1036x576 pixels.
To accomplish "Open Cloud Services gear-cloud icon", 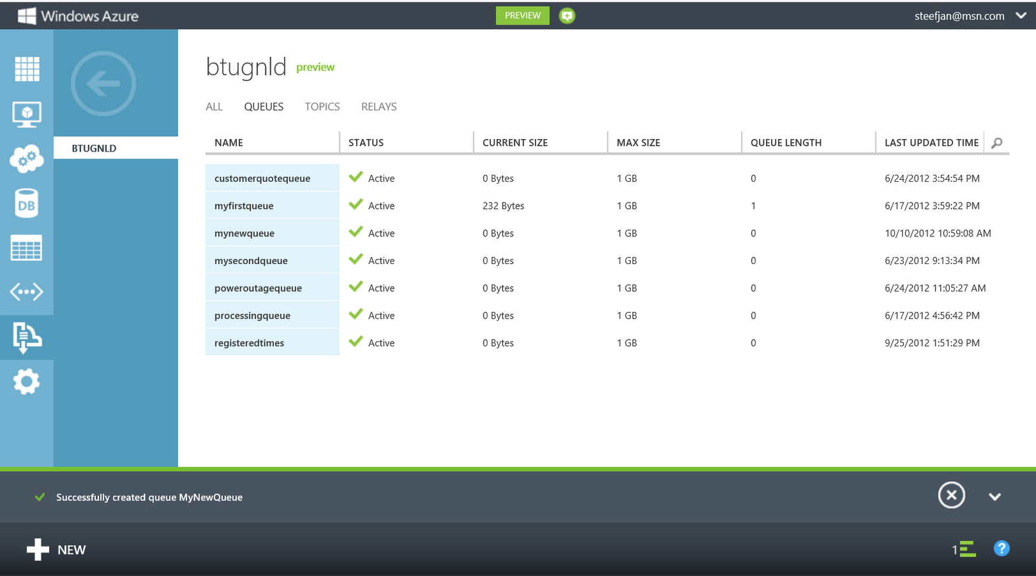I will 27,159.
